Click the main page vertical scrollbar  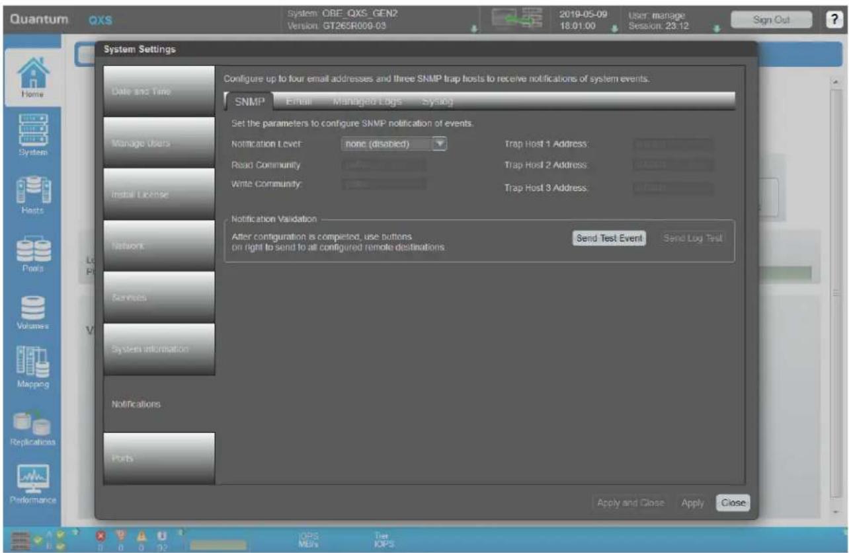tap(836, 295)
